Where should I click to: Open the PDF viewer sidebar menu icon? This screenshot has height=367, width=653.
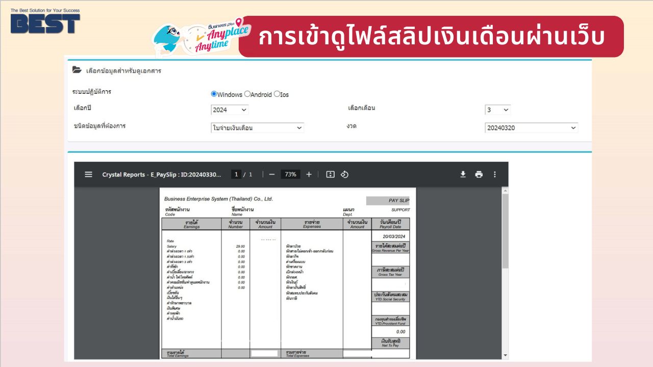[x=88, y=174]
